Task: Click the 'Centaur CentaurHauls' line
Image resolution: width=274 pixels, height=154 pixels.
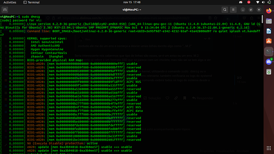Action: (49, 53)
